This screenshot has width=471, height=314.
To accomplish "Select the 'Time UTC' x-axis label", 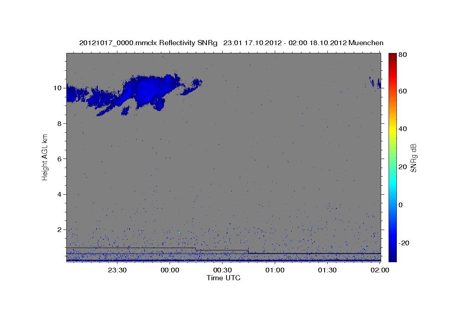I will tap(223, 278).
